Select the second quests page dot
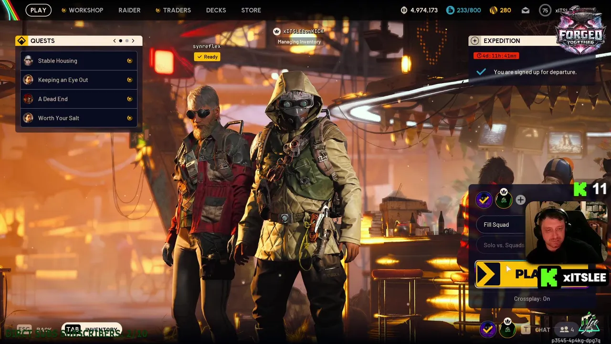Viewport: 611px width, 344px height. [x=126, y=41]
